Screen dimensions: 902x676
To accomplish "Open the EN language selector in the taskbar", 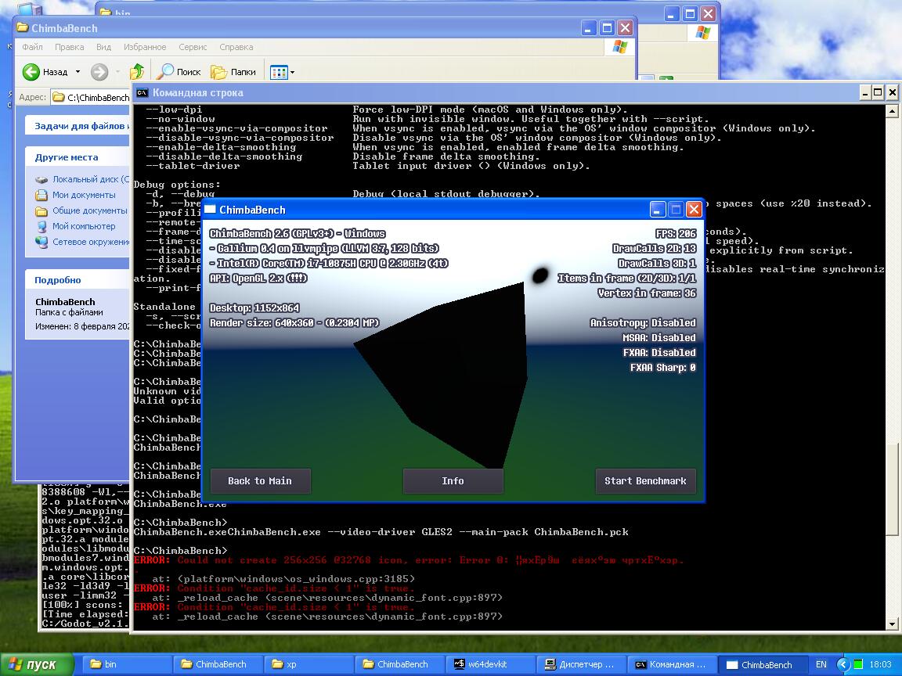I will point(821,664).
